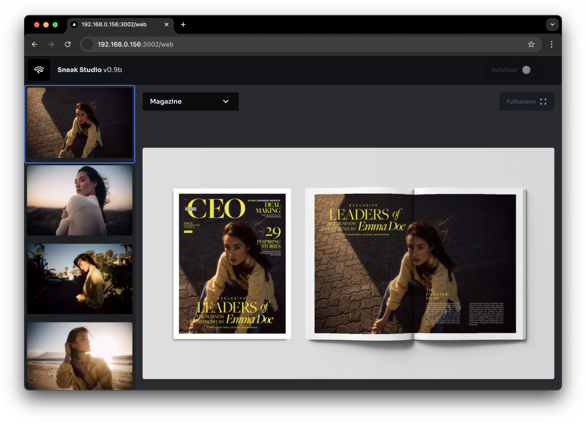Select the thumbnail of woman by palm trees
The image size is (586, 422).
[80, 278]
